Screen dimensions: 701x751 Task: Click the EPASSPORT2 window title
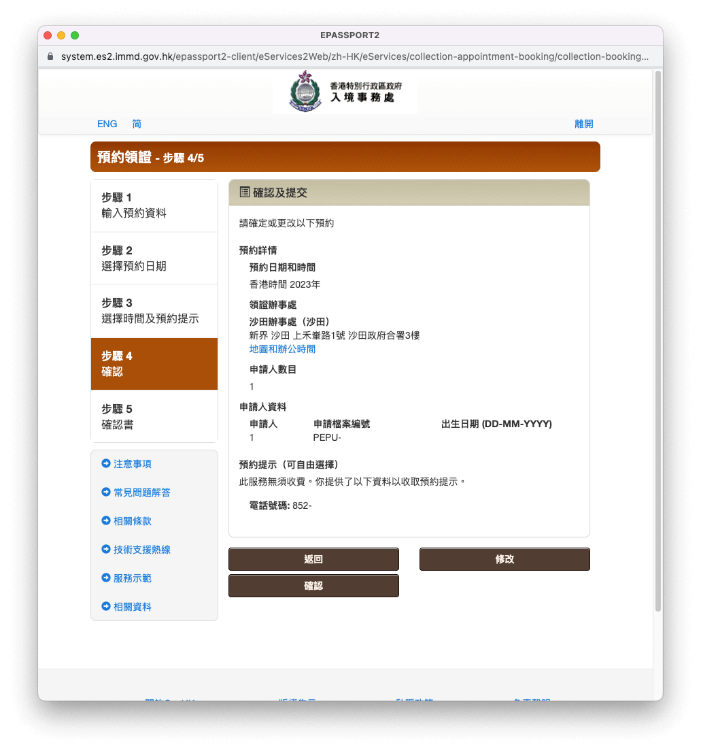coord(350,35)
